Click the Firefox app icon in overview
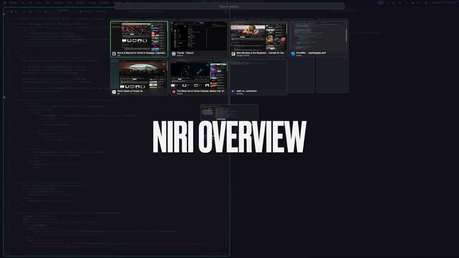 (174, 92)
